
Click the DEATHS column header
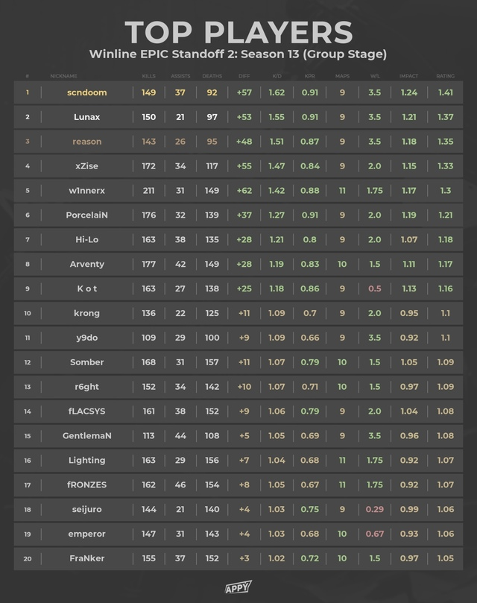tap(212, 76)
